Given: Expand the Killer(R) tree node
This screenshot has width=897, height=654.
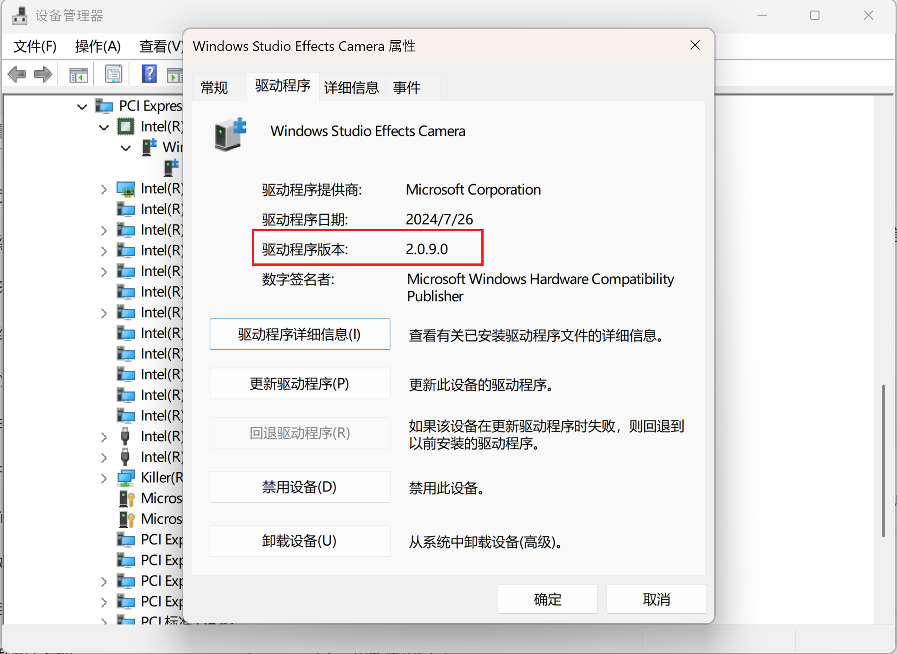Looking at the screenshot, I should 104,478.
